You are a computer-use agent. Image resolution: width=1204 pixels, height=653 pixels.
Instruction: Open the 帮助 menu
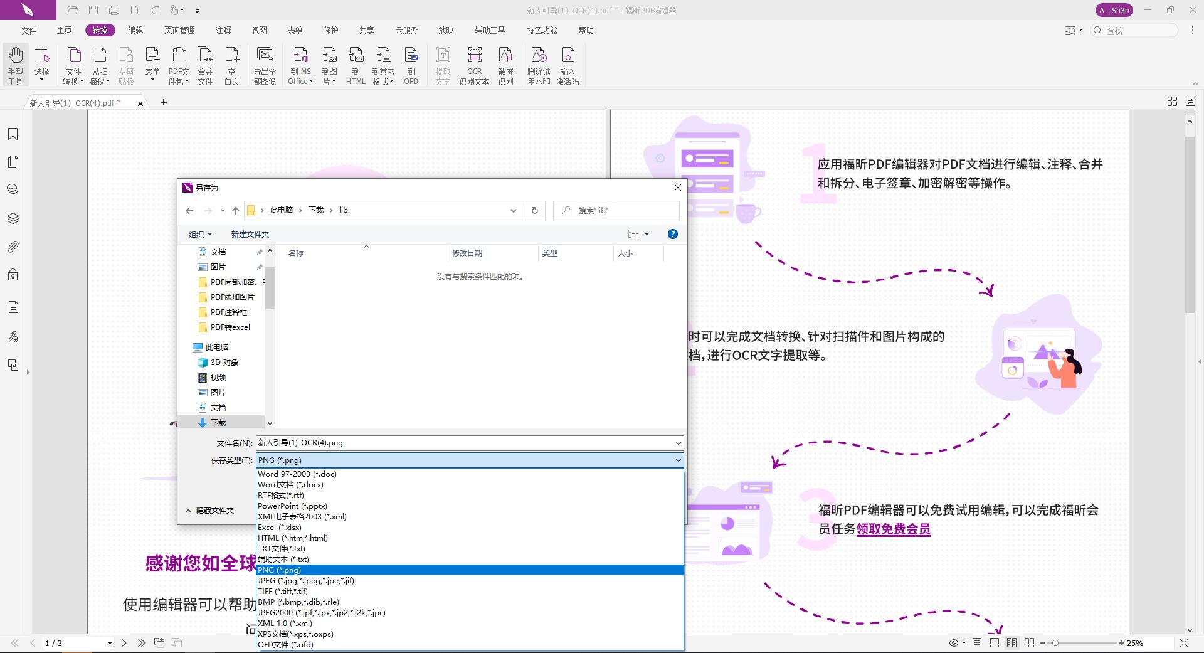click(x=586, y=29)
